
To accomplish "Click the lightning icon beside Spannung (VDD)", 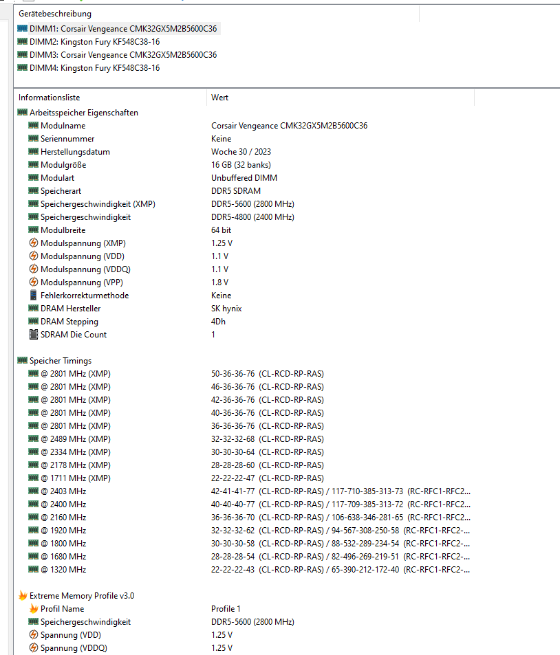I will pos(34,634).
